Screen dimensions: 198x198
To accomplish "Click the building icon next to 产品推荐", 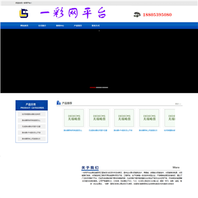I will coord(58,103).
